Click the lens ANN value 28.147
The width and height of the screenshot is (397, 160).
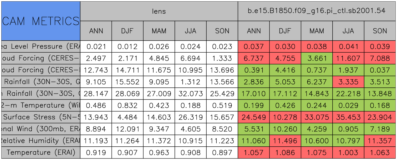(x=96, y=93)
